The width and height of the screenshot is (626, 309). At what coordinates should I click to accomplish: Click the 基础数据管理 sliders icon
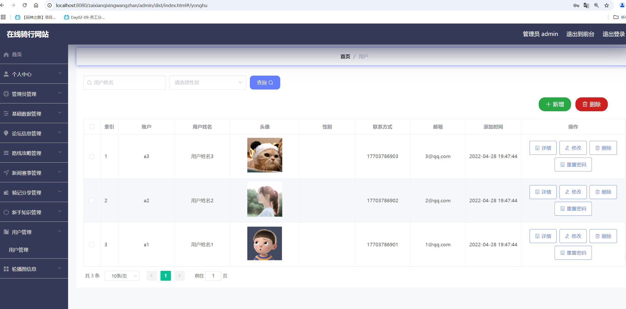click(6, 114)
